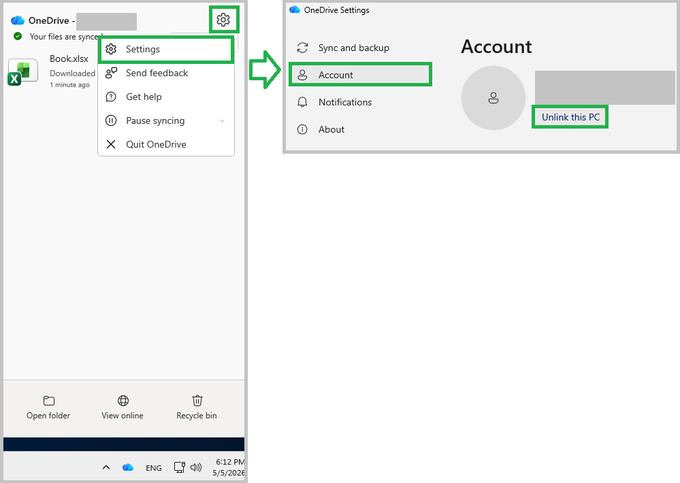This screenshot has height=483, width=680.
Task: Click the volume speaker icon in taskbar
Action: (196, 467)
